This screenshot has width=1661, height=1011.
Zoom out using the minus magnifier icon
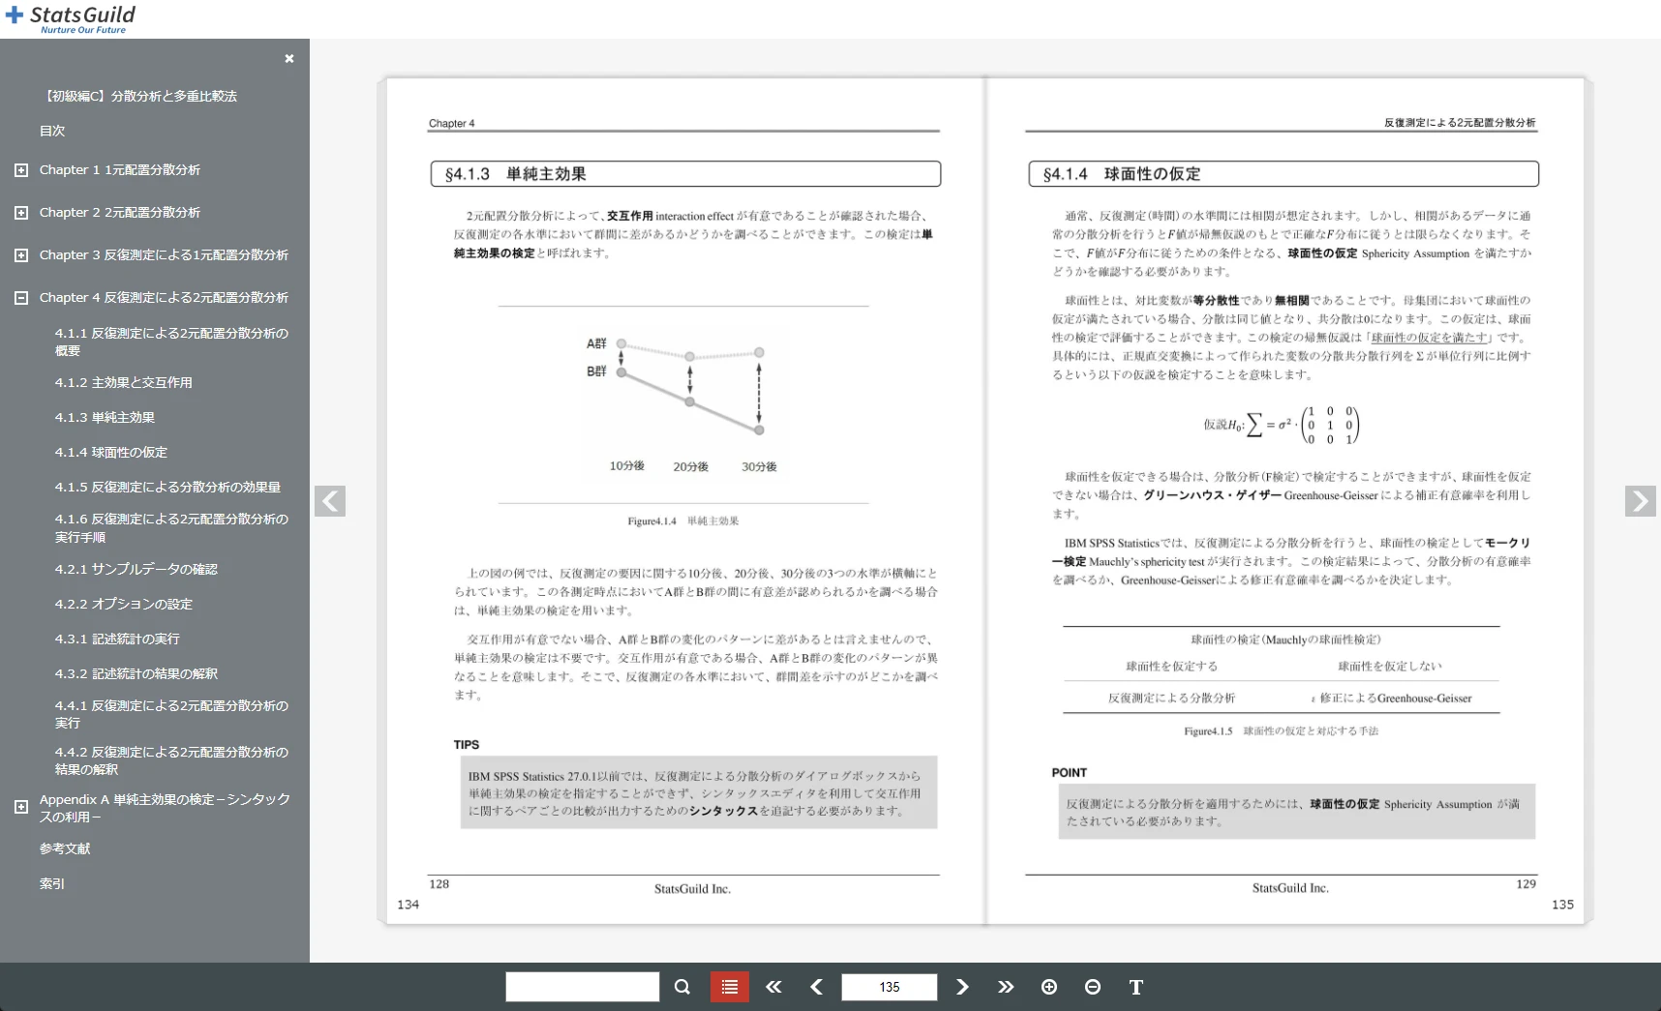(x=1093, y=987)
